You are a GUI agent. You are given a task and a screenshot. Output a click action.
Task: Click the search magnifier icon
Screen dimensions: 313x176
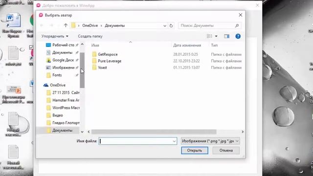click(237, 25)
